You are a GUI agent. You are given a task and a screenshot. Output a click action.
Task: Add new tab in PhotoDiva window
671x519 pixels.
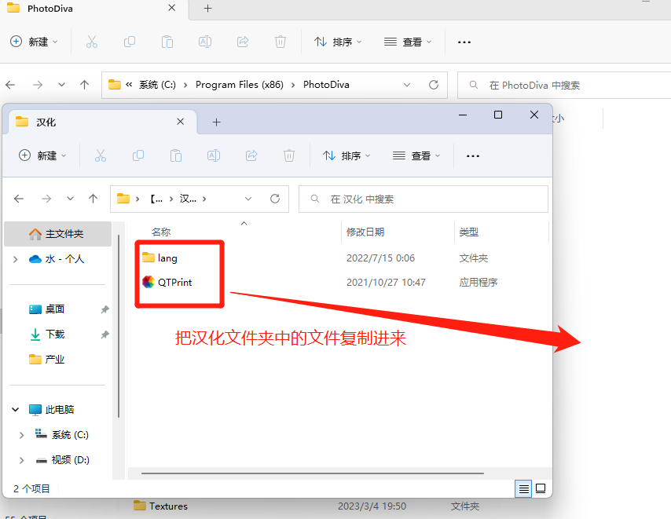click(x=208, y=9)
